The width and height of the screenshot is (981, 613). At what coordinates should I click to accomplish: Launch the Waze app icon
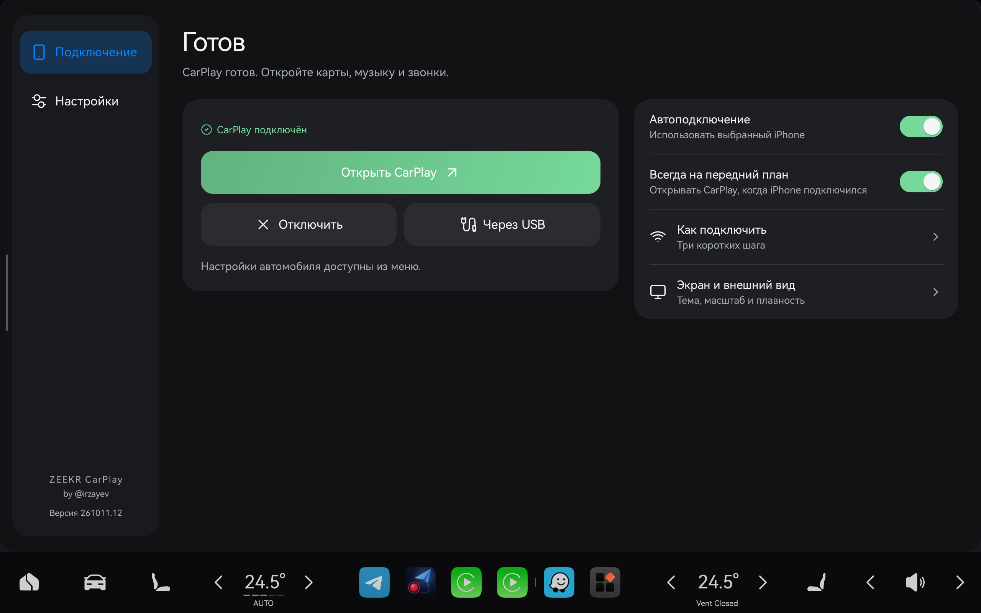point(559,582)
